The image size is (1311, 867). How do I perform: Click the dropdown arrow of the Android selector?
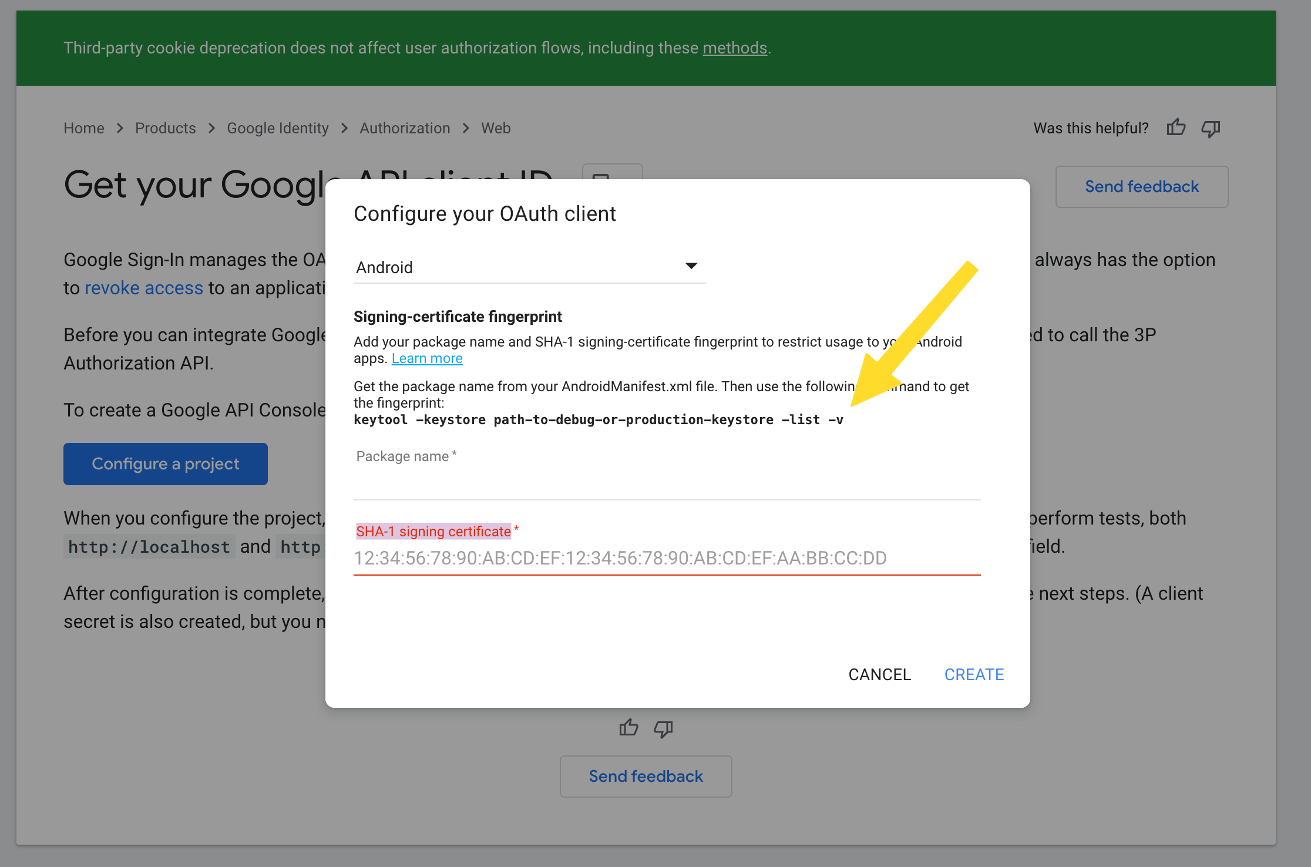(x=691, y=266)
